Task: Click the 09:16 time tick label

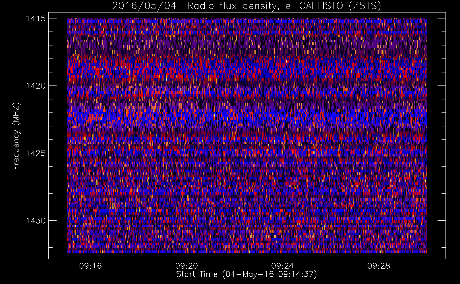Action: click(90, 266)
